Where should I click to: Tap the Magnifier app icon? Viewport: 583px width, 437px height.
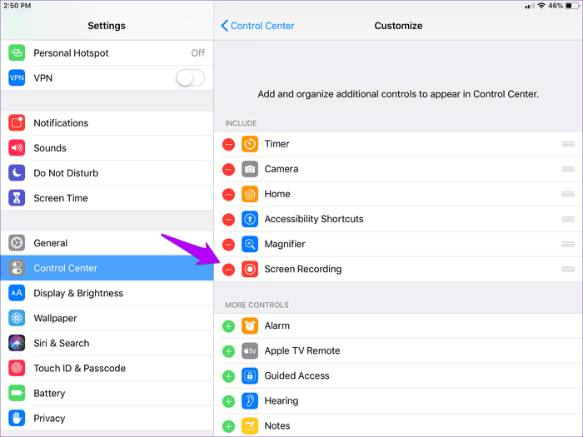250,244
